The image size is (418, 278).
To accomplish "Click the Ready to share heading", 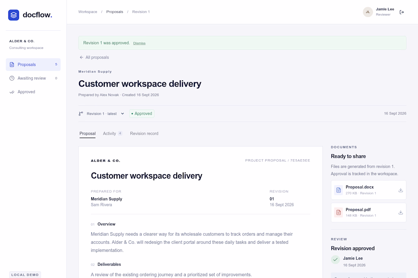I will pos(348,156).
